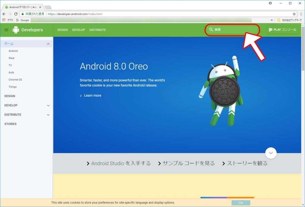Screen dimensions: 305x207
Task: Focus the 検索 search field
Action: click(232, 30)
